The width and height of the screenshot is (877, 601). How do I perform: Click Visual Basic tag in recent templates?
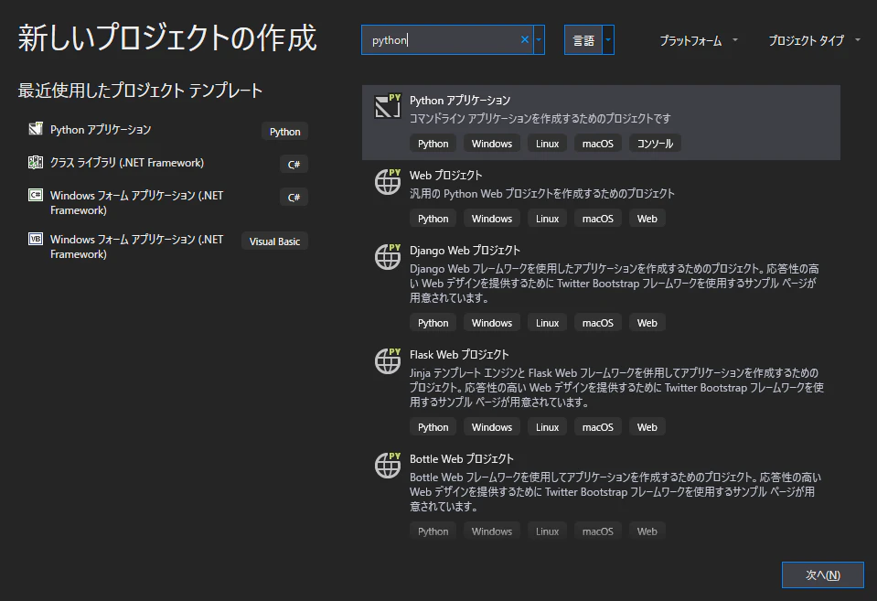click(274, 241)
